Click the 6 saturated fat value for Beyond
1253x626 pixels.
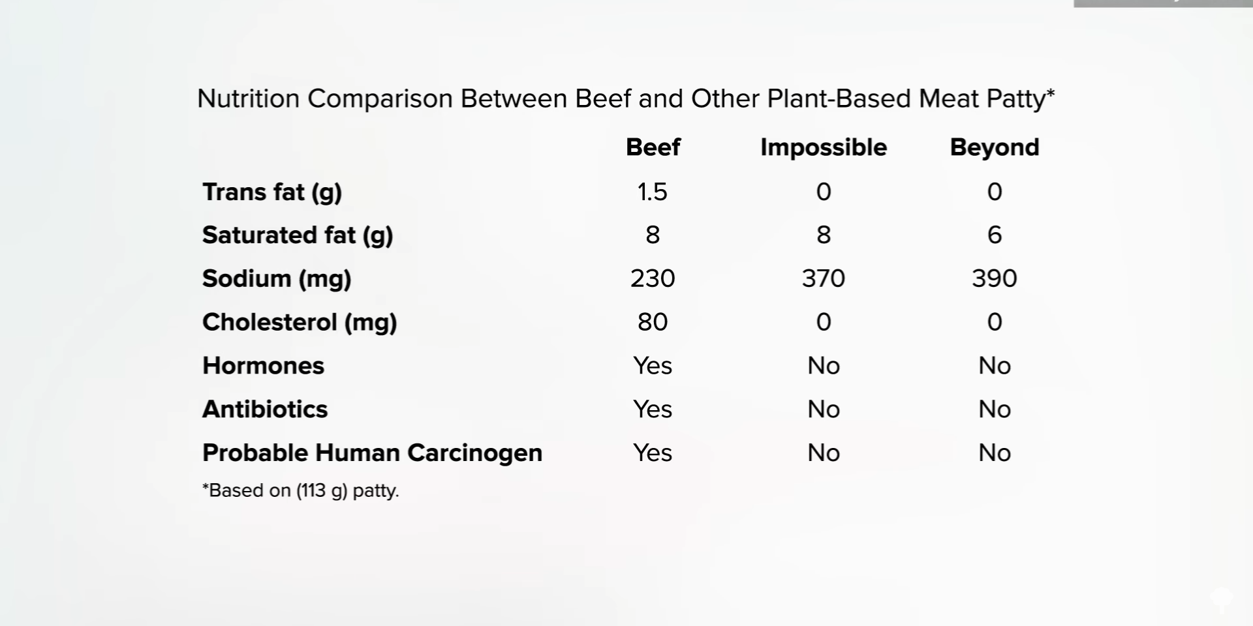995,235
